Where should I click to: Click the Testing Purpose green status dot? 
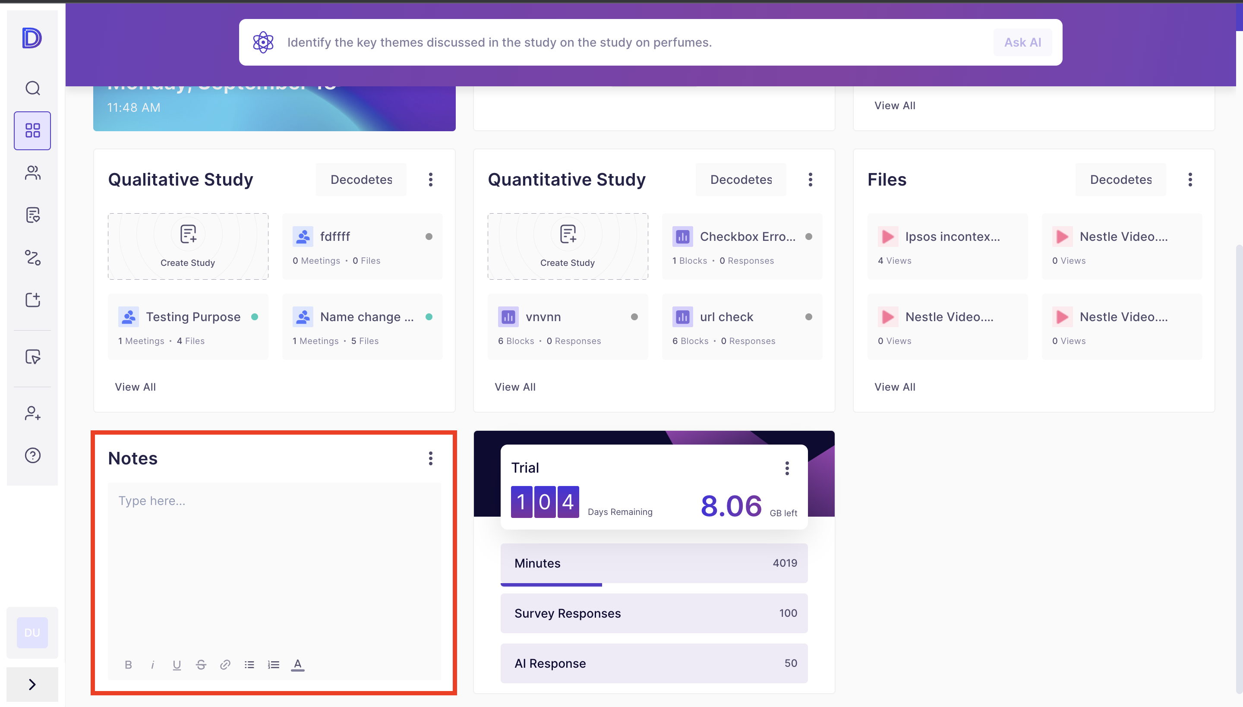[x=255, y=317]
